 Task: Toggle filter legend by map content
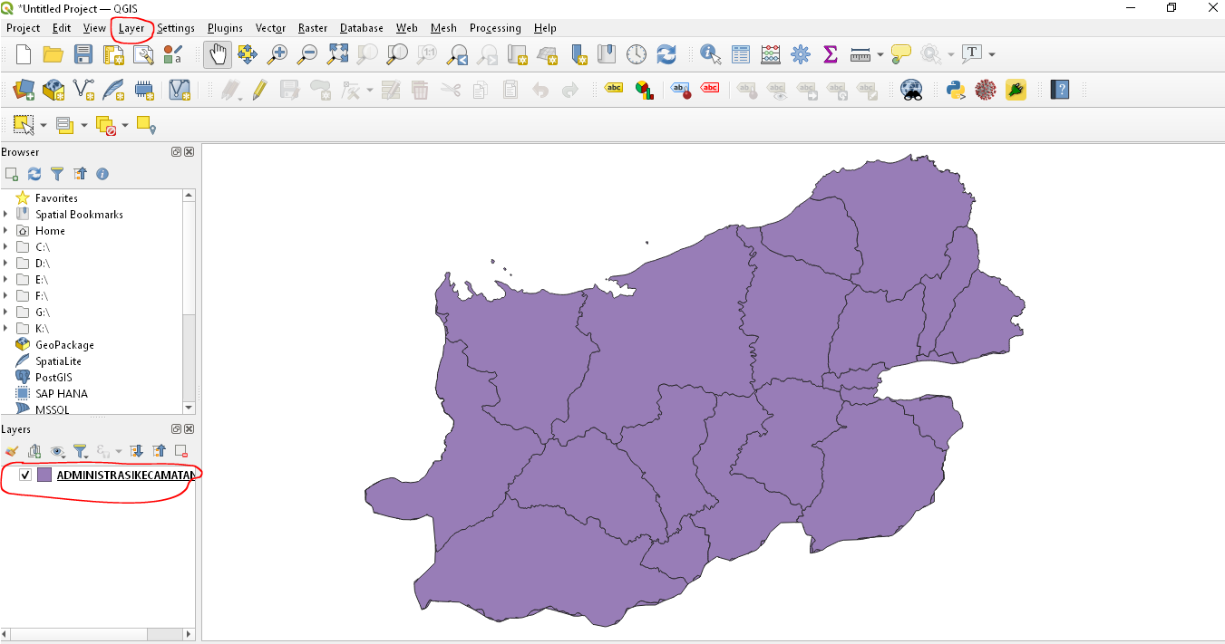(x=80, y=450)
